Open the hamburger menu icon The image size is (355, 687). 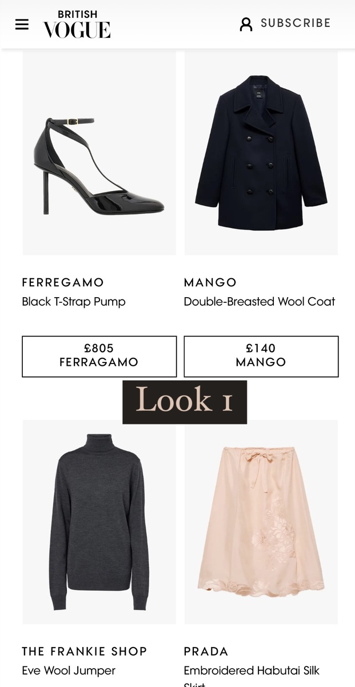coord(22,25)
